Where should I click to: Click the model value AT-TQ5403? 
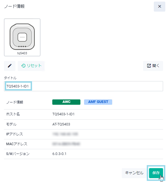coord(61,124)
